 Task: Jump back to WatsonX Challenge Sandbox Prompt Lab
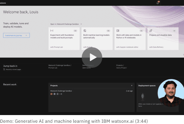pyautogui.click(x=60, y=66)
